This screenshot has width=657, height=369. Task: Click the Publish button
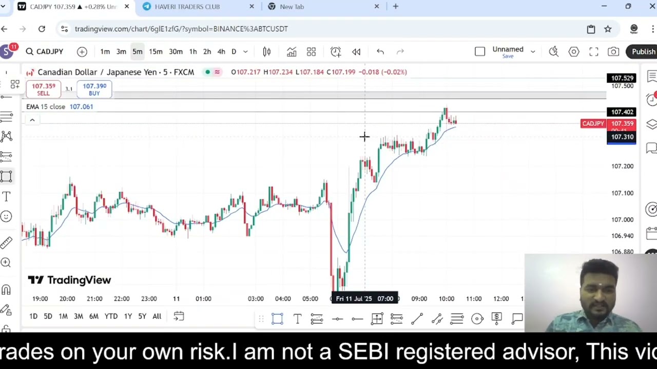643,52
